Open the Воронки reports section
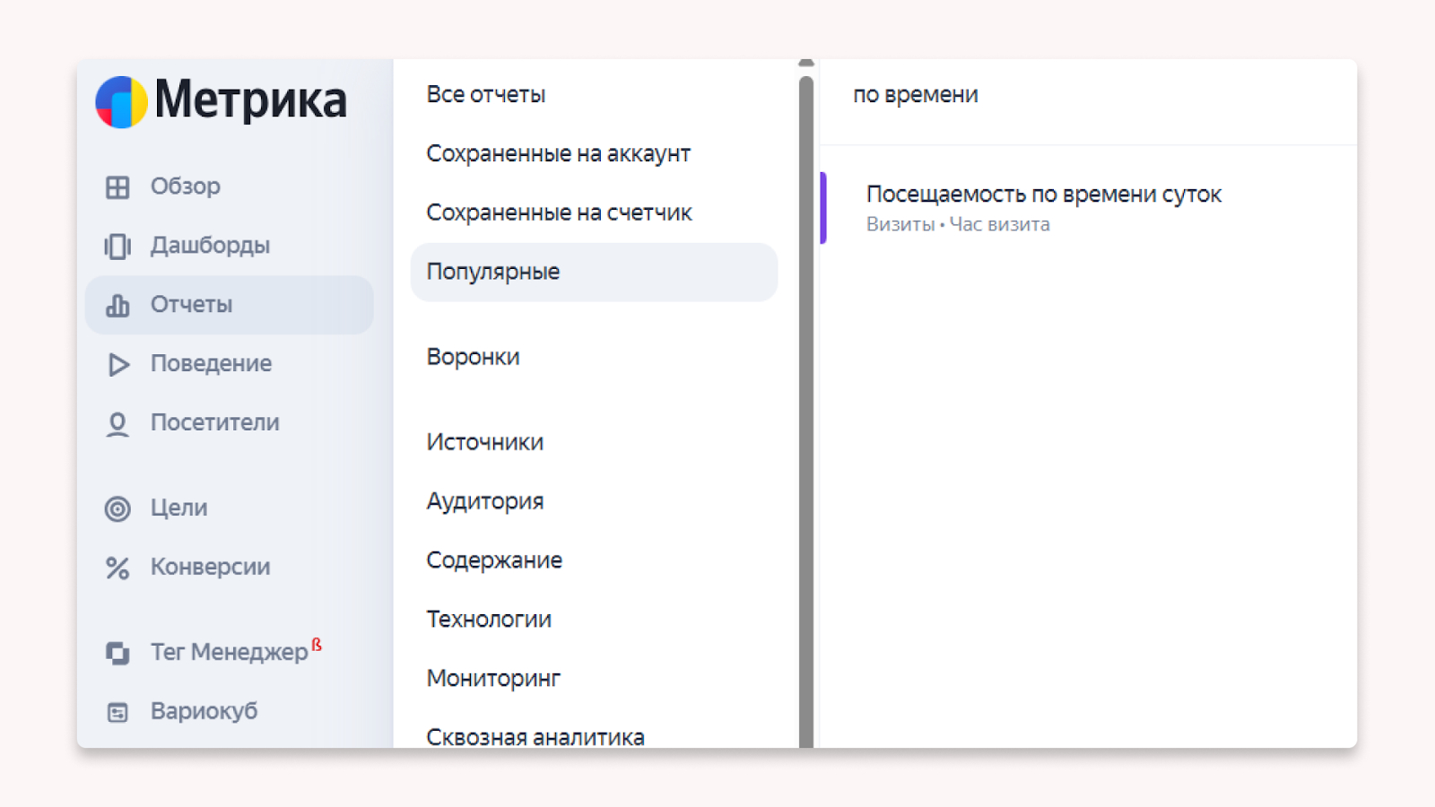 click(x=473, y=357)
